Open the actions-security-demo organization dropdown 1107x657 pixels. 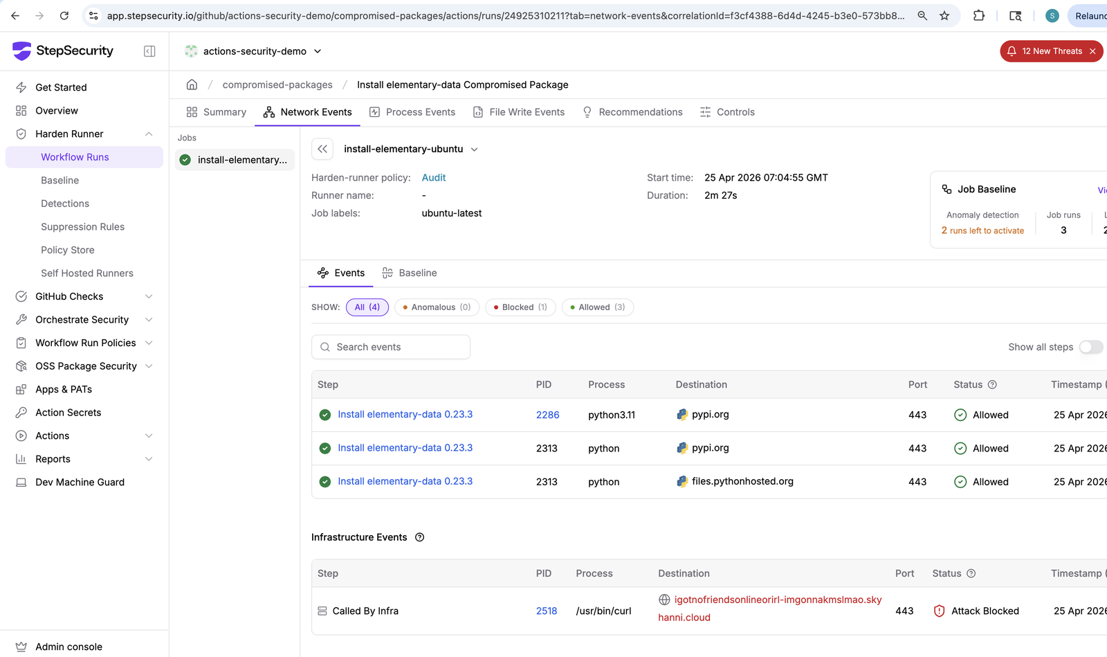(x=253, y=51)
